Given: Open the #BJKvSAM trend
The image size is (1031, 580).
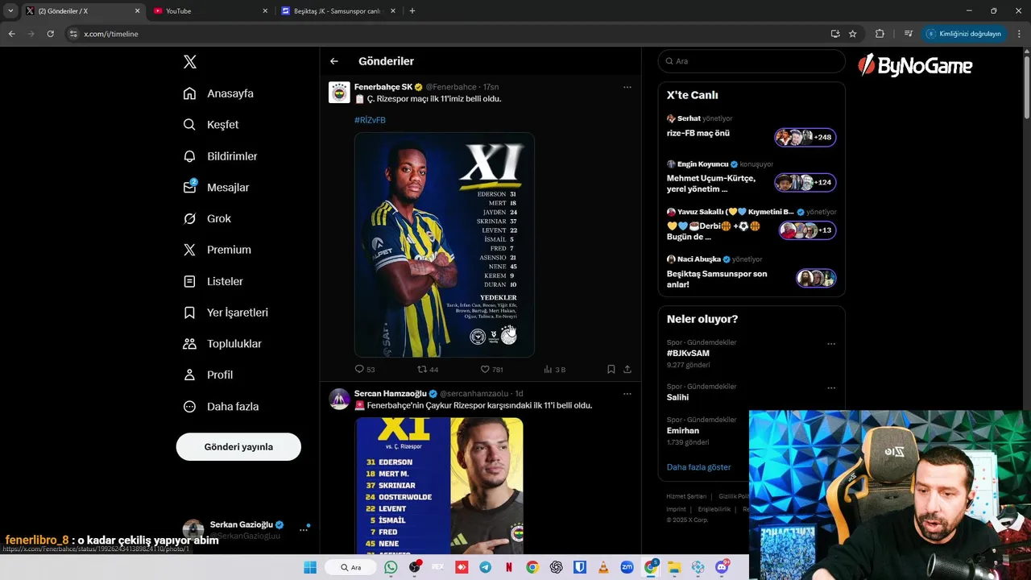Looking at the screenshot, I should (x=688, y=354).
